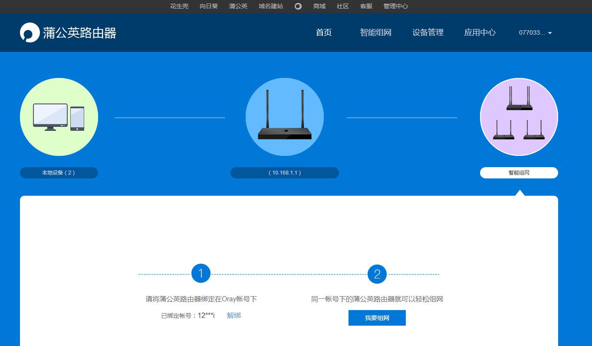This screenshot has width=592, height=346.
Task: Switch to the 智能组网 navigation tab
Action: click(x=376, y=32)
